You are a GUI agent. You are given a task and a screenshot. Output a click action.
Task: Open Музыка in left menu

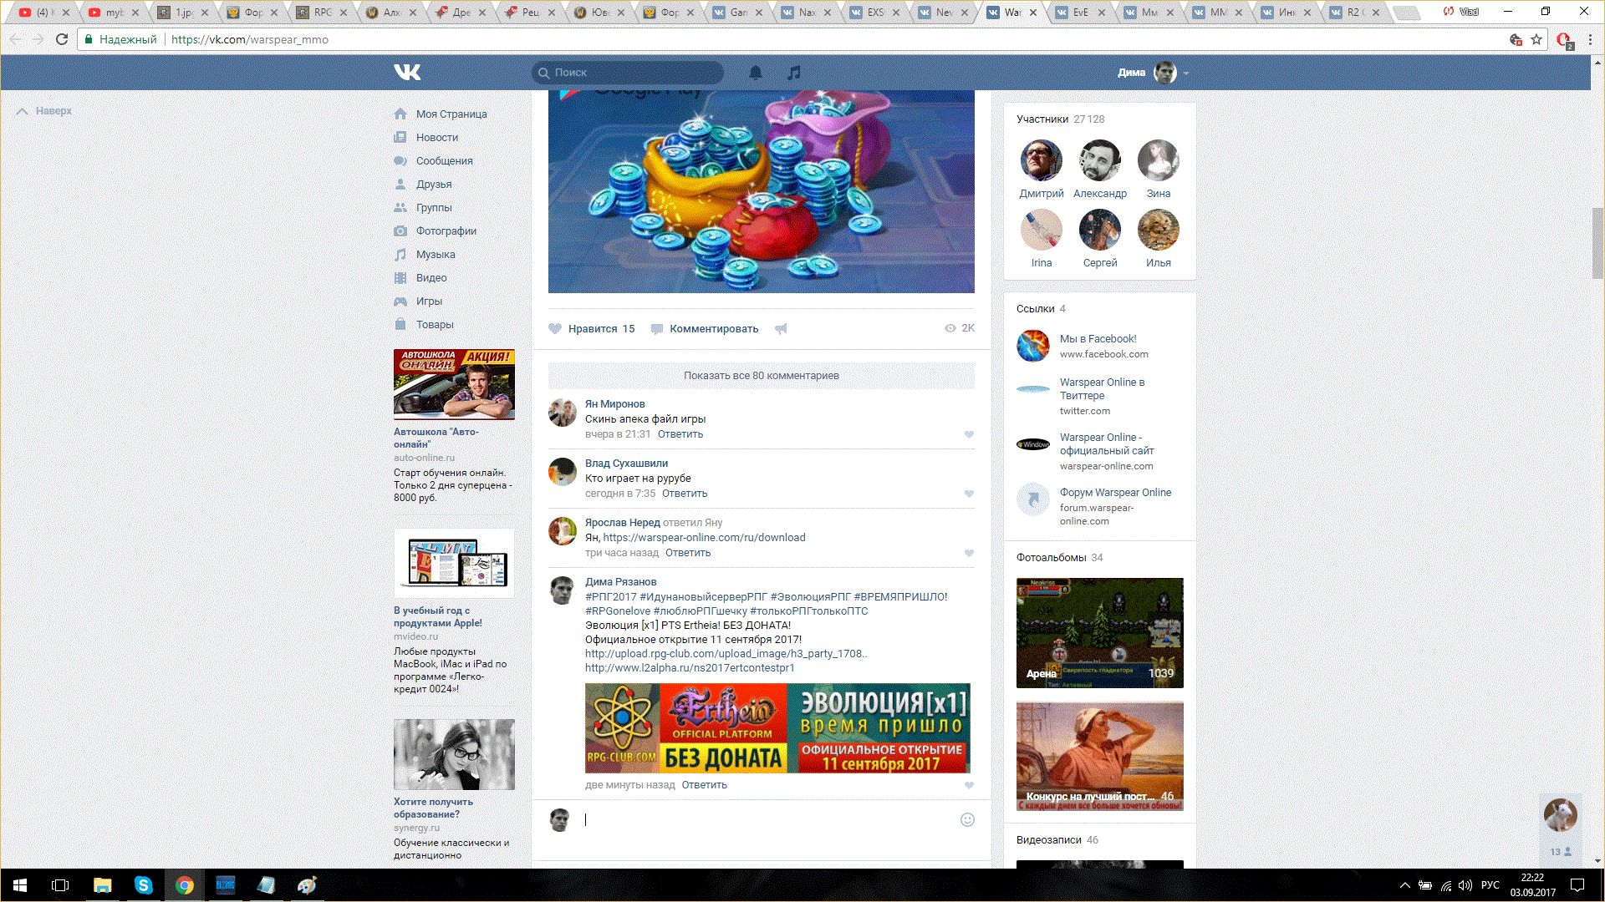point(436,255)
